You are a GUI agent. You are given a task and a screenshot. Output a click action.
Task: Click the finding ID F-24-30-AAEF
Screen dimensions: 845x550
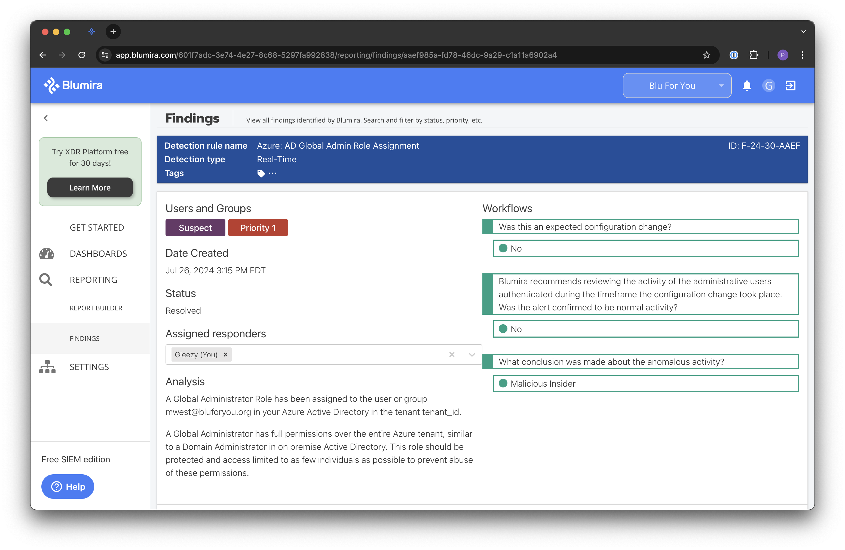click(764, 146)
